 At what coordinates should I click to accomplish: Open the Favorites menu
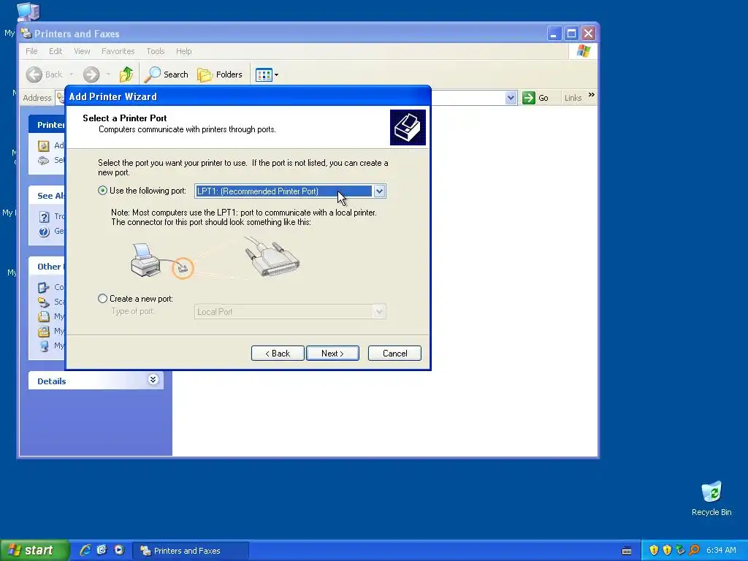coord(118,51)
